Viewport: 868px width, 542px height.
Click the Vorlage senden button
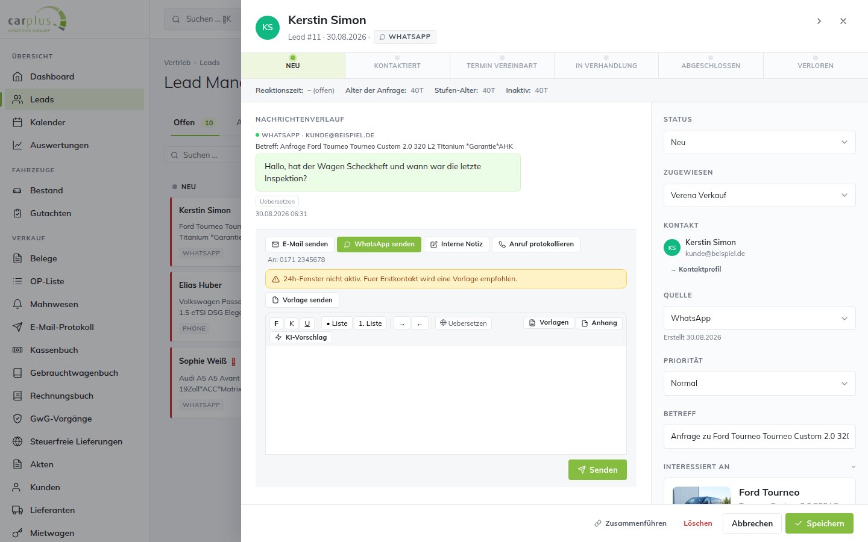[x=302, y=300]
